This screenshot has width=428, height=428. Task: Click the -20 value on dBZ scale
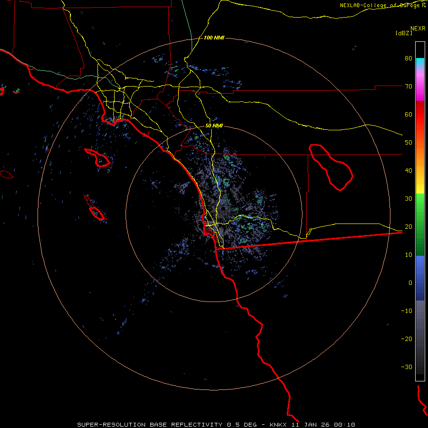pyautogui.click(x=407, y=339)
